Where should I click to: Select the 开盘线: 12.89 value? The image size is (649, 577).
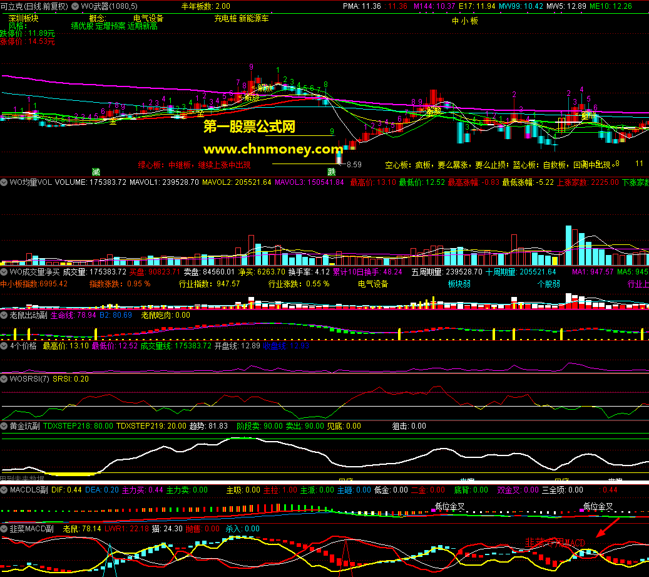click(237, 346)
